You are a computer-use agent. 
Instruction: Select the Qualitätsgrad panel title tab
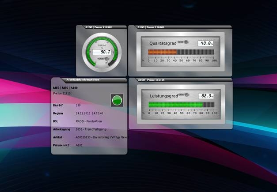point(150,27)
